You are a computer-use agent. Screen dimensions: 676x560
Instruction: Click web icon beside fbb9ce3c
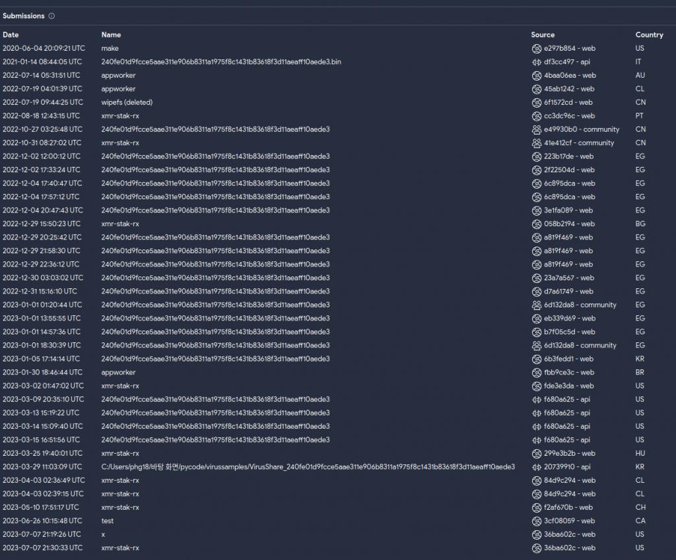point(536,372)
